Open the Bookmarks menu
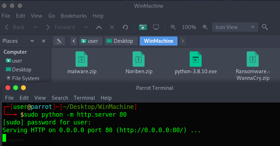 click(x=73, y=16)
